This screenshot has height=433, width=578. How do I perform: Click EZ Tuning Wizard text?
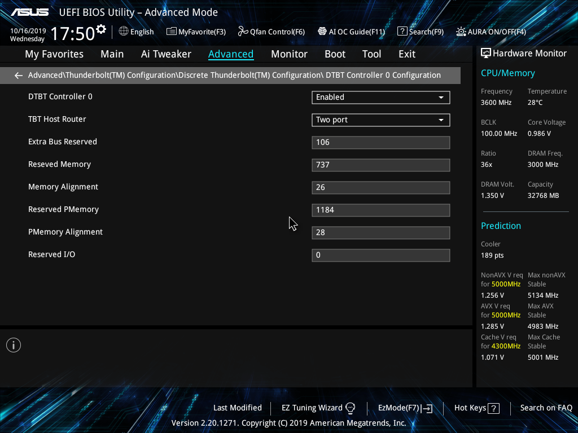pos(312,408)
